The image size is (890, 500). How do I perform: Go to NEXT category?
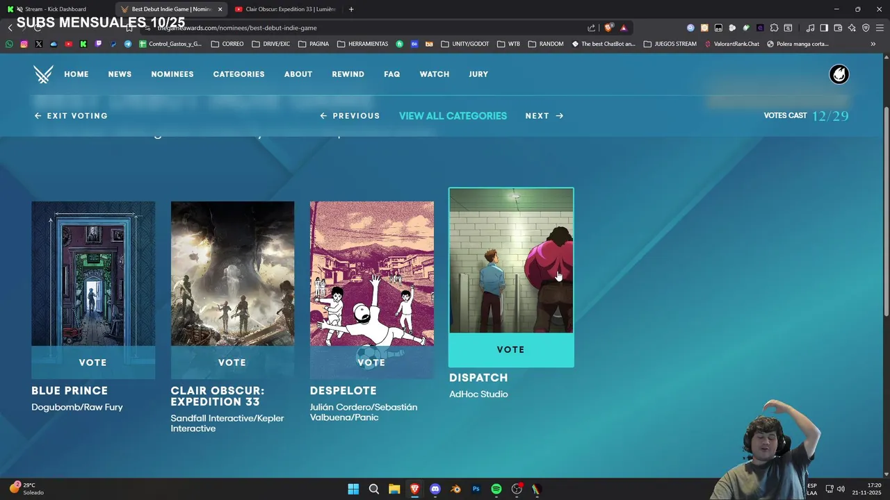click(x=544, y=116)
